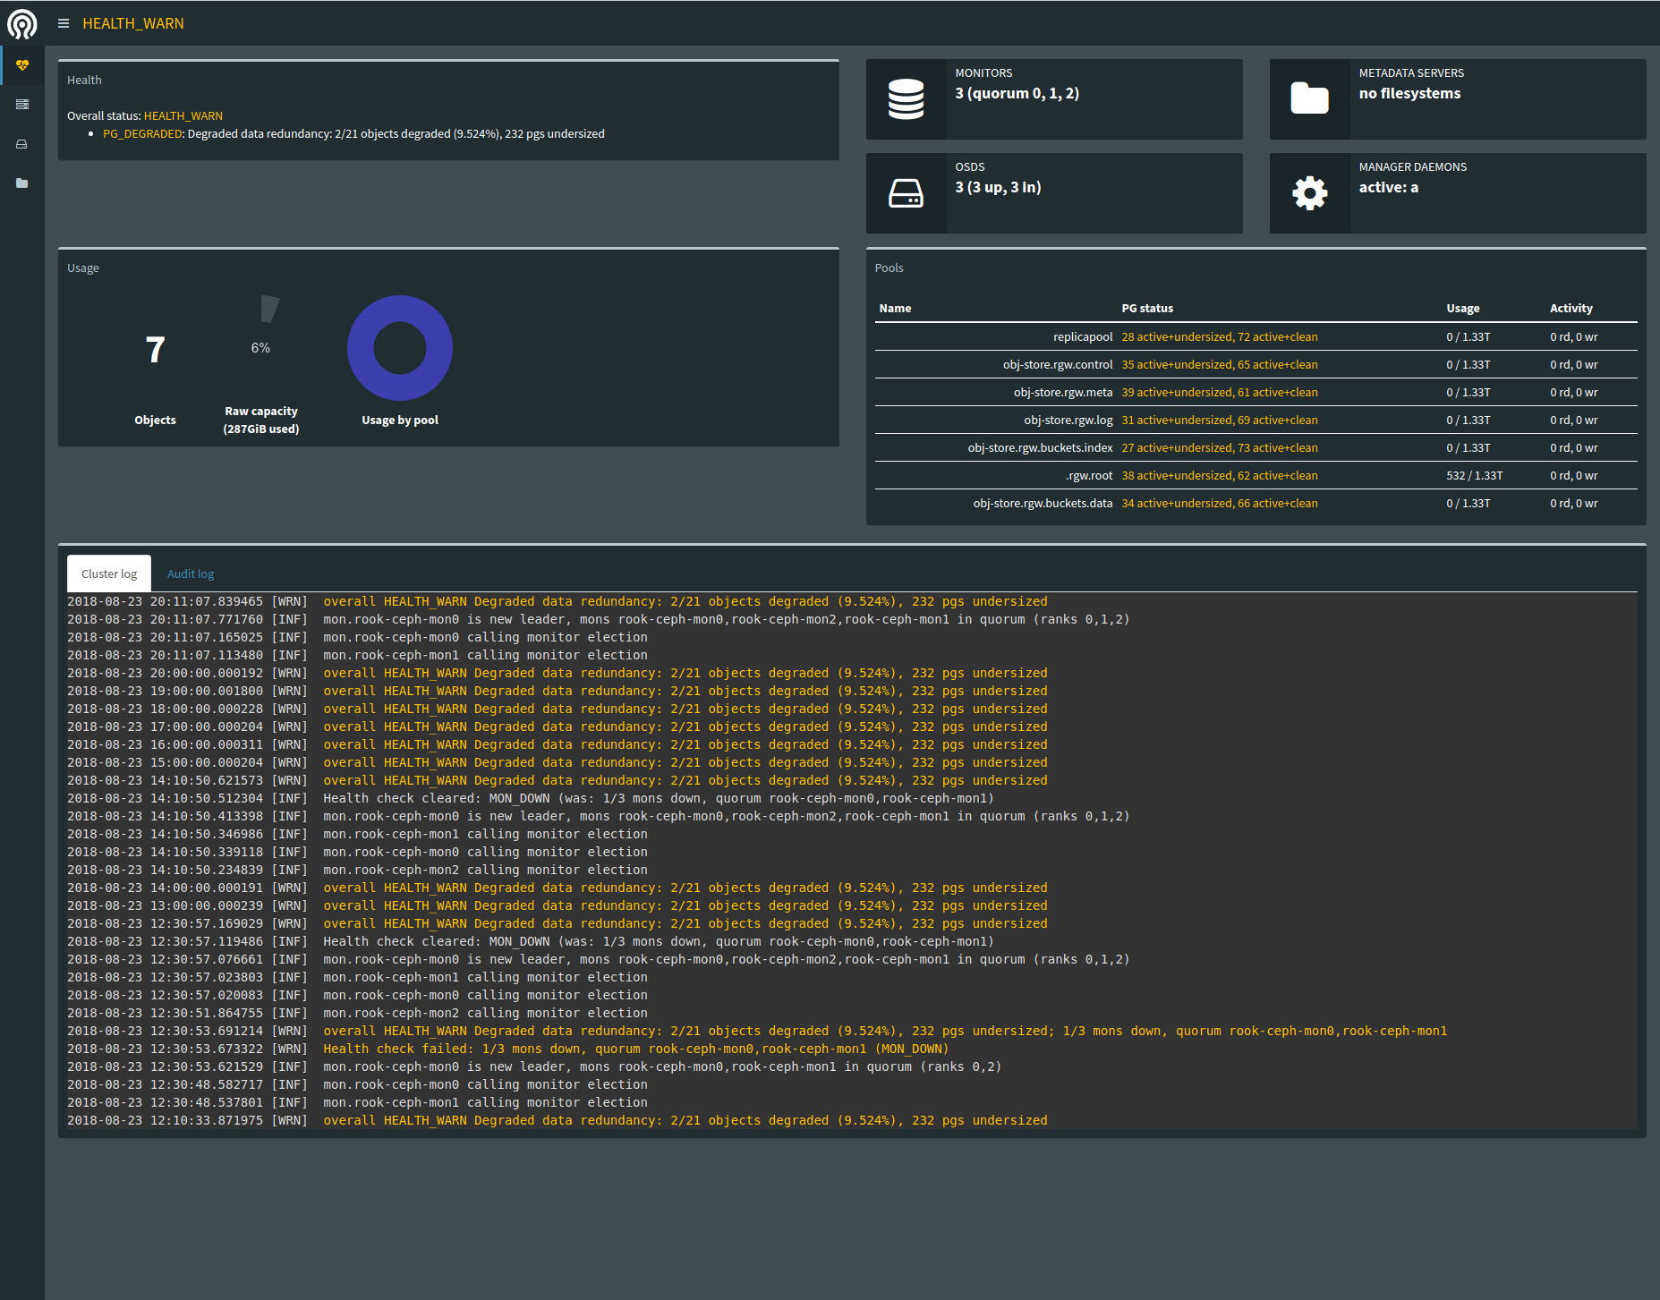Click the Usage column header in Pools
The image size is (1660, 1300).
click(x=1463, y=308)
